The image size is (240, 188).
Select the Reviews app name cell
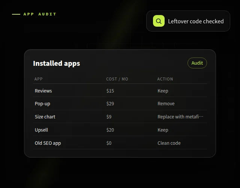pyautogui.click(x=43, y=91)
